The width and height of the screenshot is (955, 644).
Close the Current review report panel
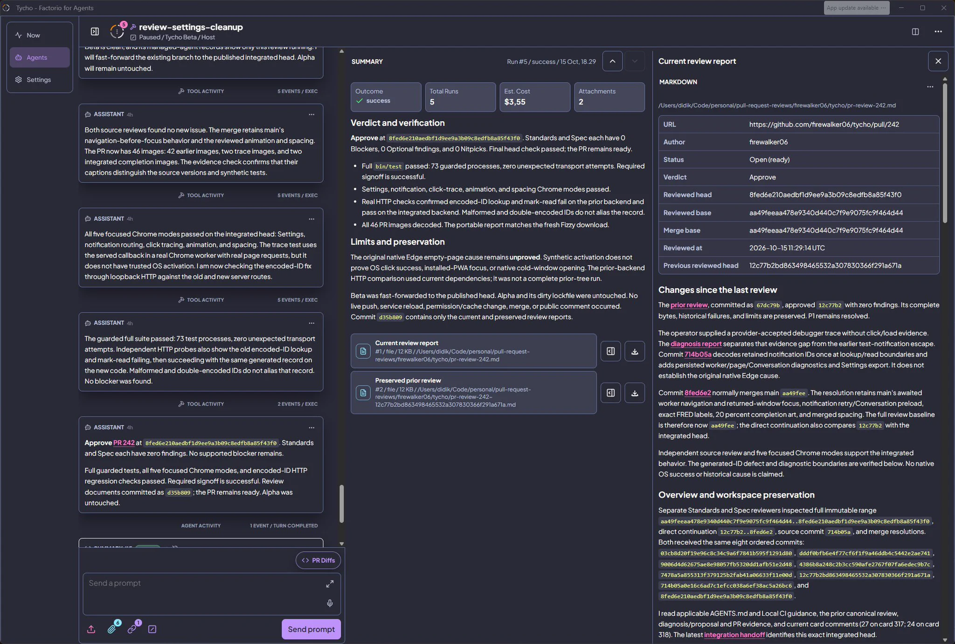[938, 61]
